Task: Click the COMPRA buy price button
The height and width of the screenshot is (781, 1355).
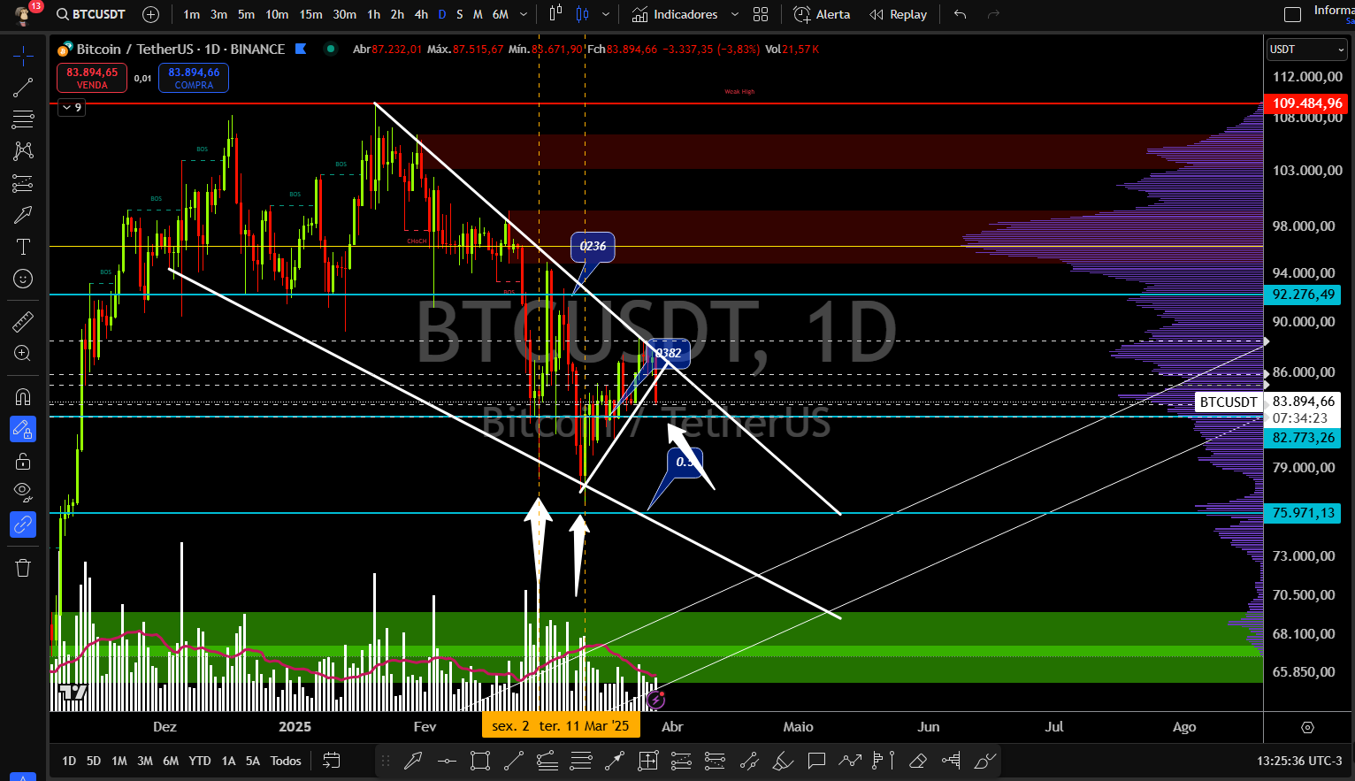Action: 194,78
